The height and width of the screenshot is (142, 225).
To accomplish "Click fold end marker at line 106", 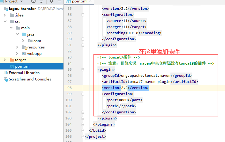I will pos(83,137).
